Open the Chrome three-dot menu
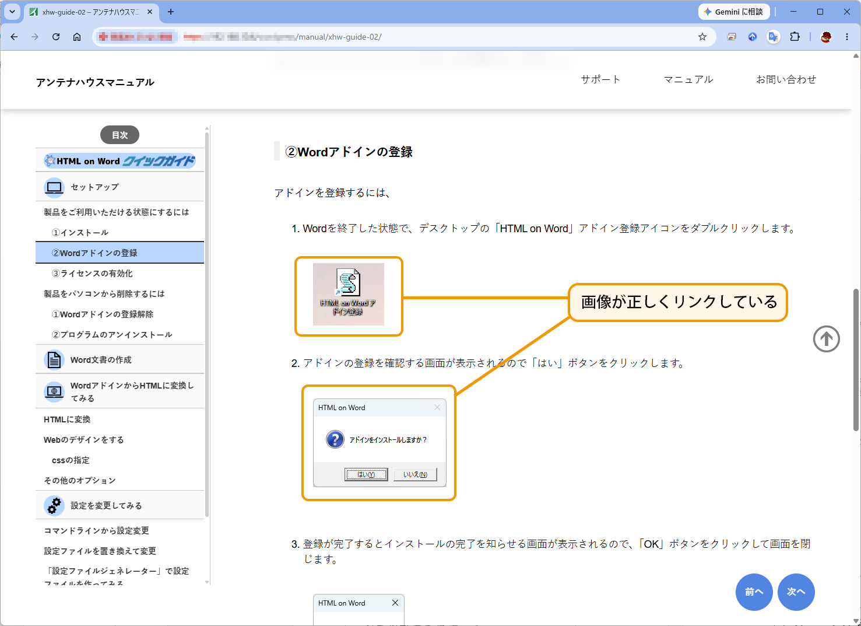 pos(847,37)
